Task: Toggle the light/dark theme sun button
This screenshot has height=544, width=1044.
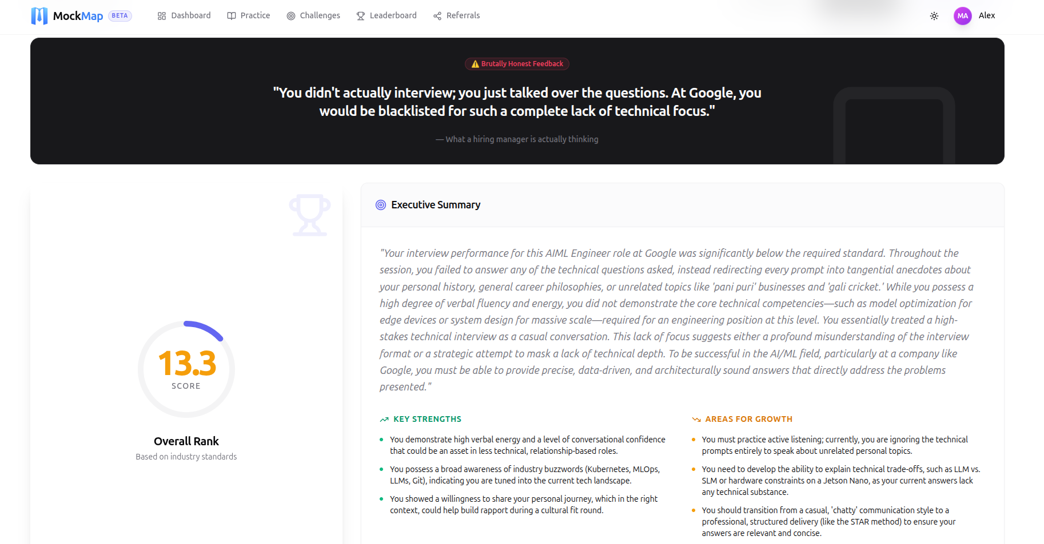Action: pyautogui.click(x=934, y=16)
